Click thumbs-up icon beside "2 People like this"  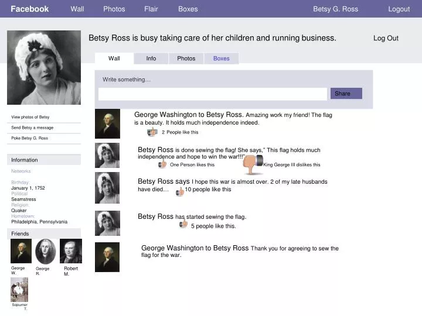[152, 132]
